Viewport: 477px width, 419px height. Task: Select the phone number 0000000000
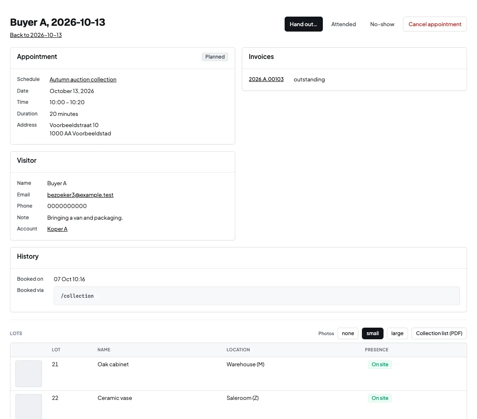tap(67, 206)
